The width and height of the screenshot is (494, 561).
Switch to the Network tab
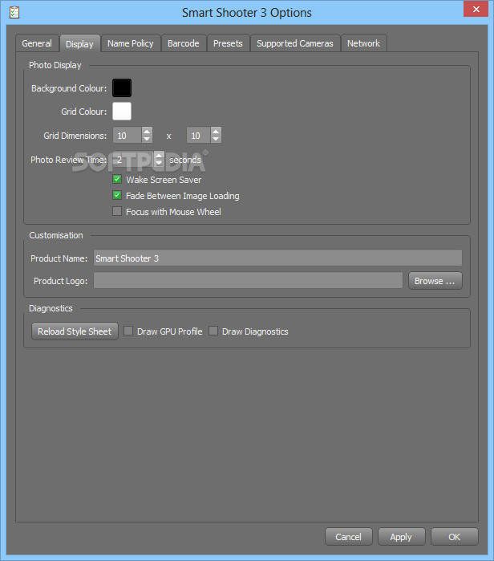(x=363, y=43)
